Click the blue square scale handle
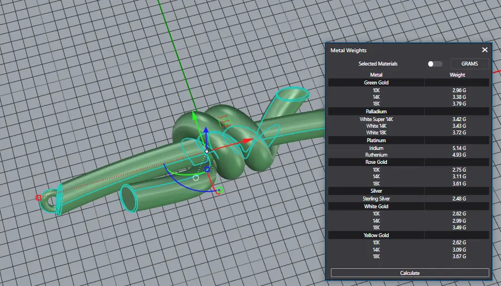The image size is (501, 286). point(207,169)
